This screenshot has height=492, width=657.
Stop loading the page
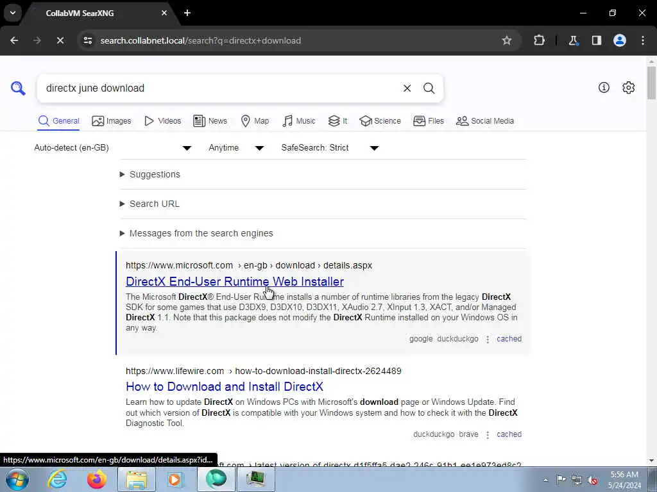pyautogui.click(x=60, y=40)
